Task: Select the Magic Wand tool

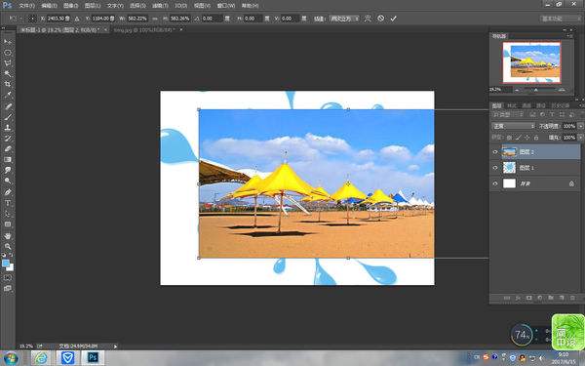Action: [x=8, y=73]
